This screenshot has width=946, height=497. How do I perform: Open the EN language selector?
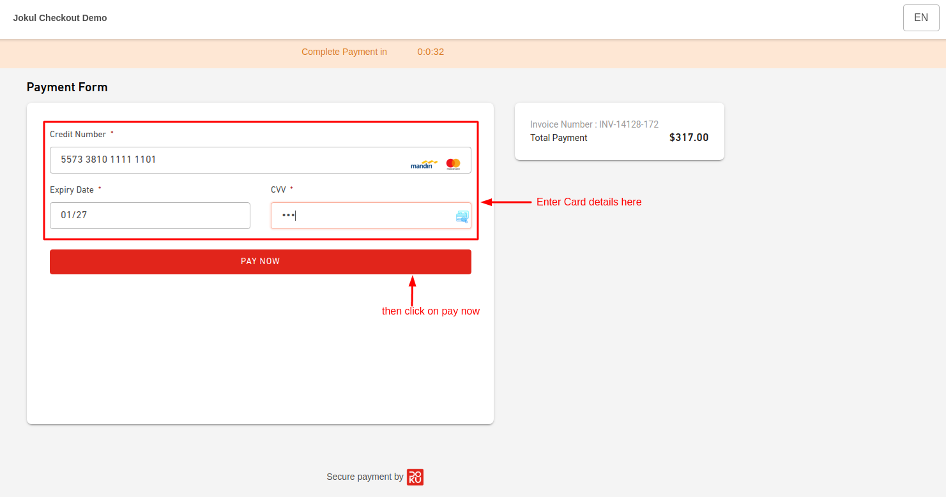(x=921, y=18)
